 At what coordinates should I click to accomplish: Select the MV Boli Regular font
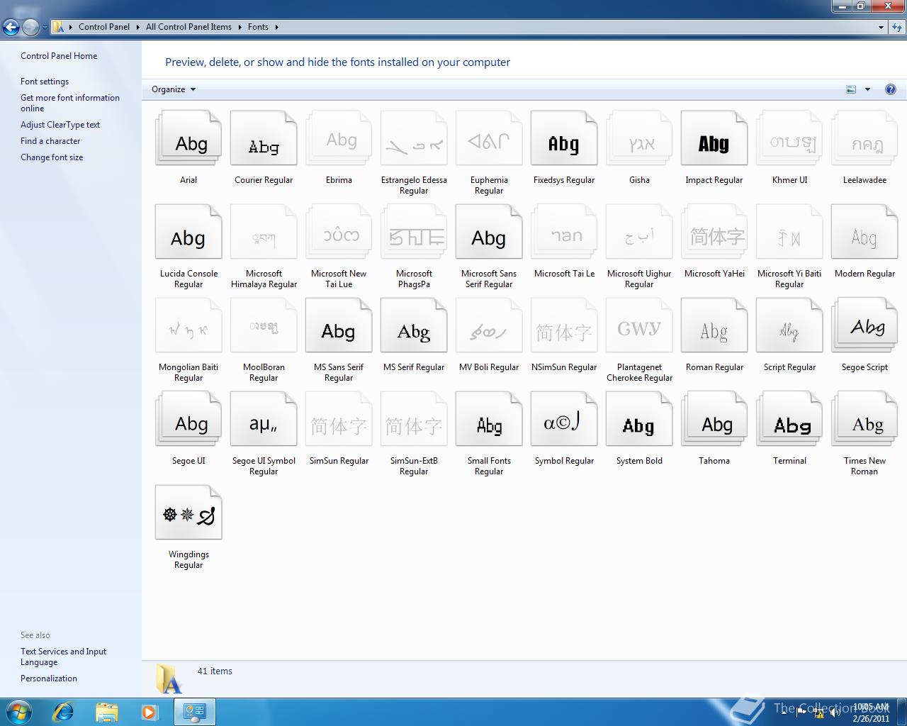(x=489, y=326)
